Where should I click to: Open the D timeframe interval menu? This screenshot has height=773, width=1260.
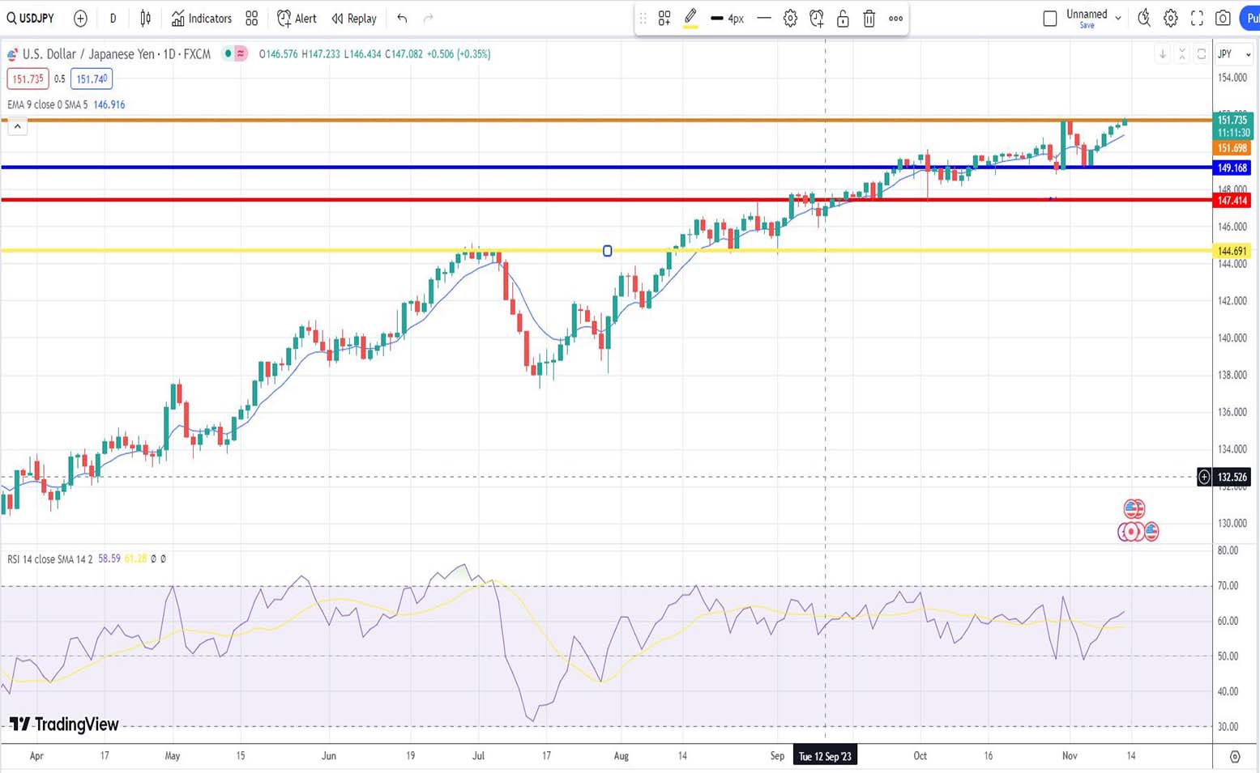tap(113, 18)
